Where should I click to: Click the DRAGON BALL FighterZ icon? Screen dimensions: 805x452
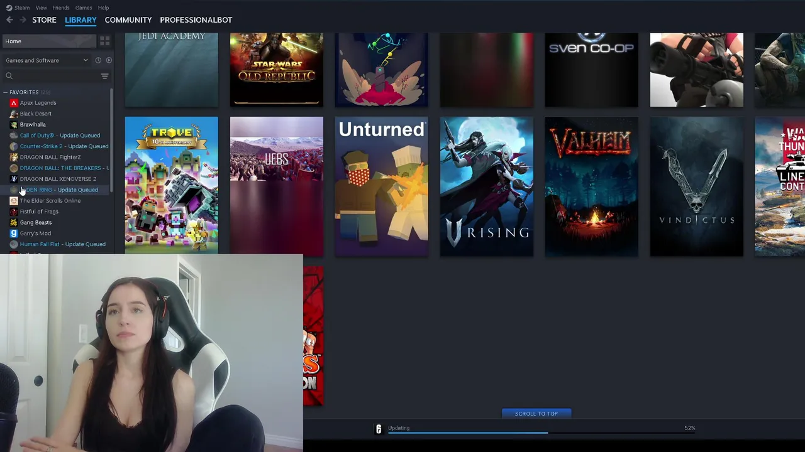(14, 157)
